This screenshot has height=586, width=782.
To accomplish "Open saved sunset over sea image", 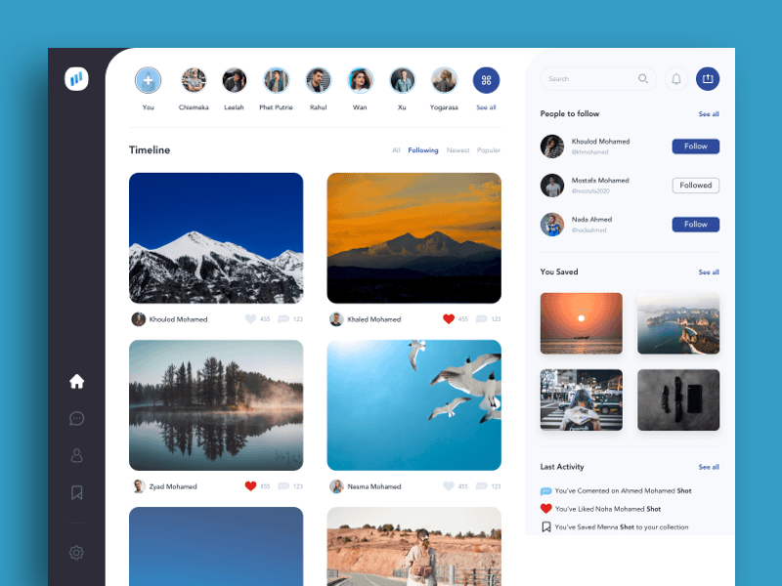I will tap(582, 323).
